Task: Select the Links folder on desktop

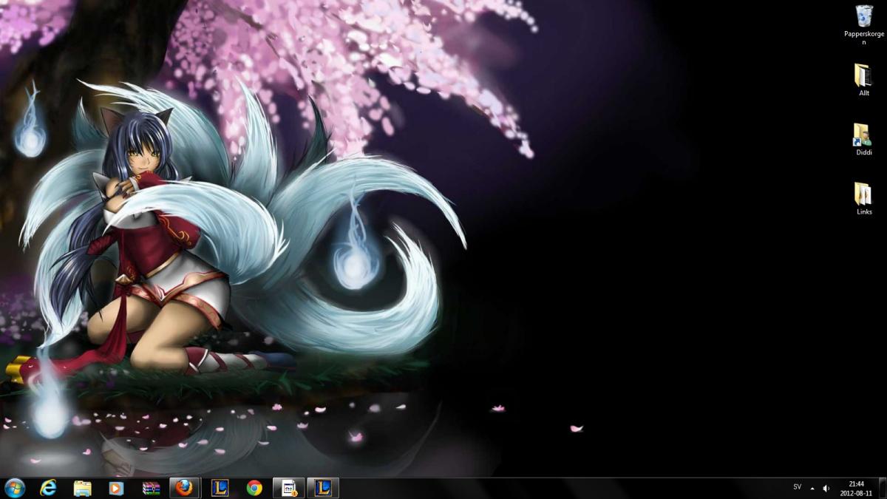Action: coord(863,194)
